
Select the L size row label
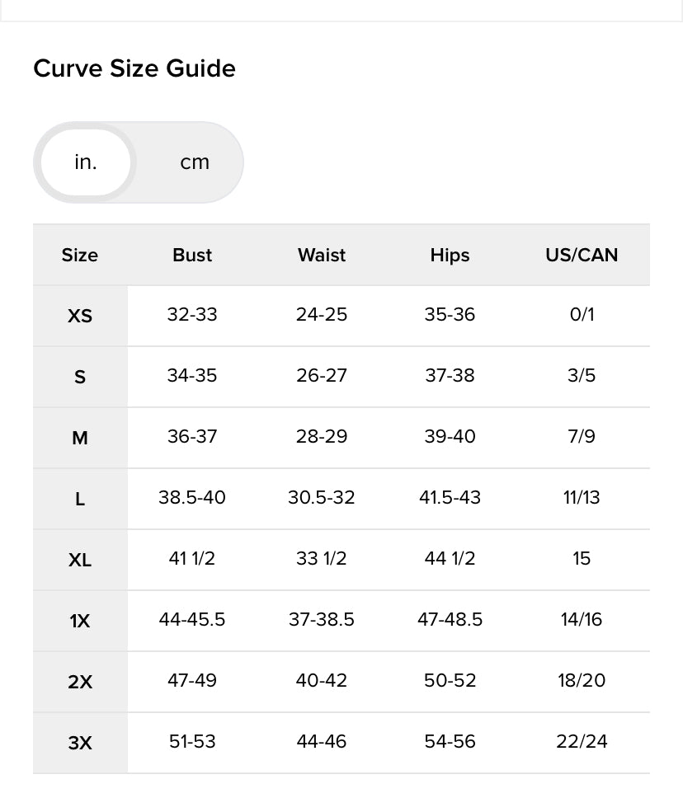pos(80,500)
